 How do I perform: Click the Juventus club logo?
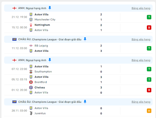point(31,113)
